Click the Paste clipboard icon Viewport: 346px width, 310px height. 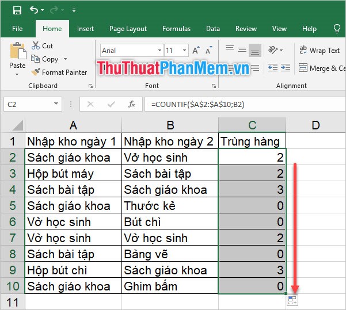click(x=18, y=51)
